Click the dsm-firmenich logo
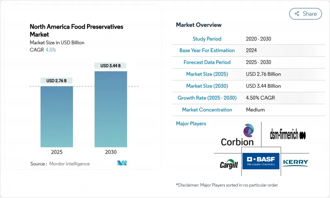The image size is (330, 198). pos(288,134)
